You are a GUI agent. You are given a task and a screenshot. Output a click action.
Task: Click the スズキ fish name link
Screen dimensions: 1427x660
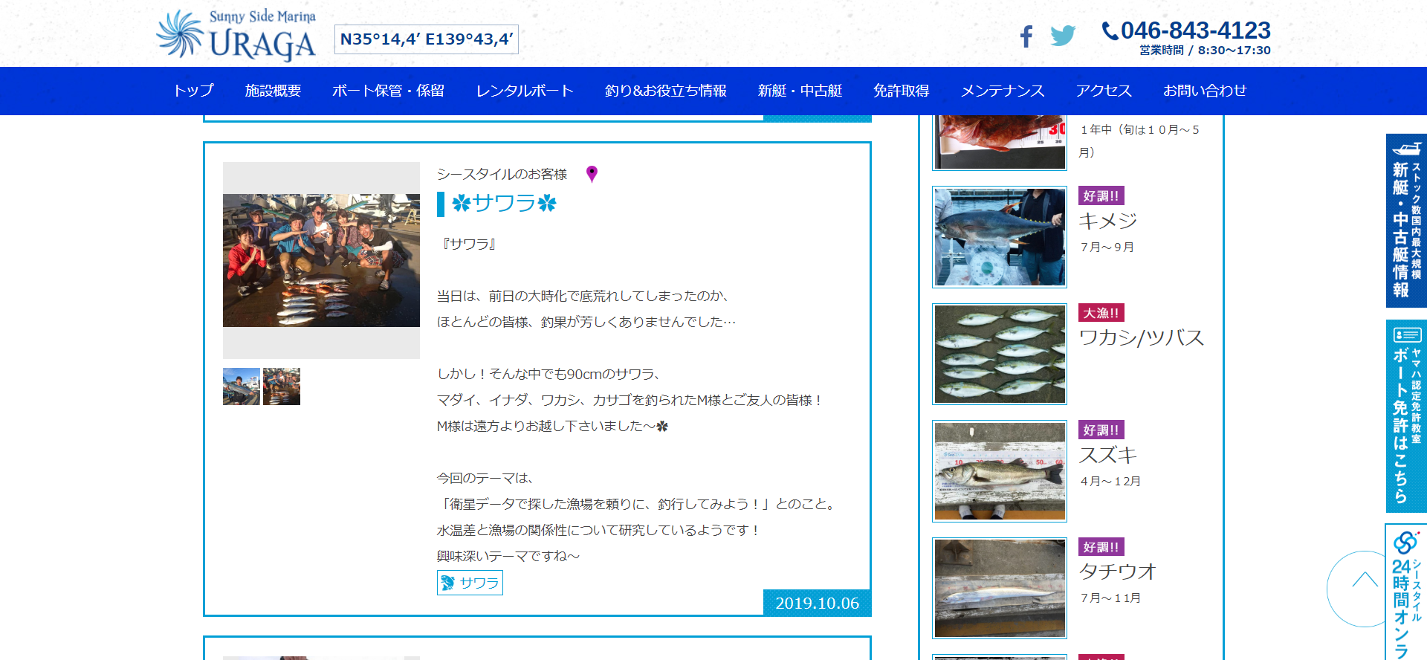pos(1107,455)
